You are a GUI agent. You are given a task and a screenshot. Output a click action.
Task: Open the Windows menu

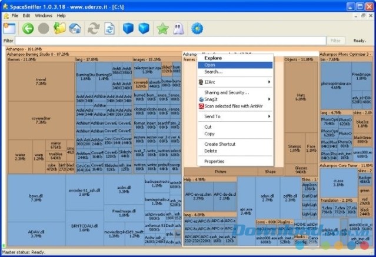coord(44,15)
